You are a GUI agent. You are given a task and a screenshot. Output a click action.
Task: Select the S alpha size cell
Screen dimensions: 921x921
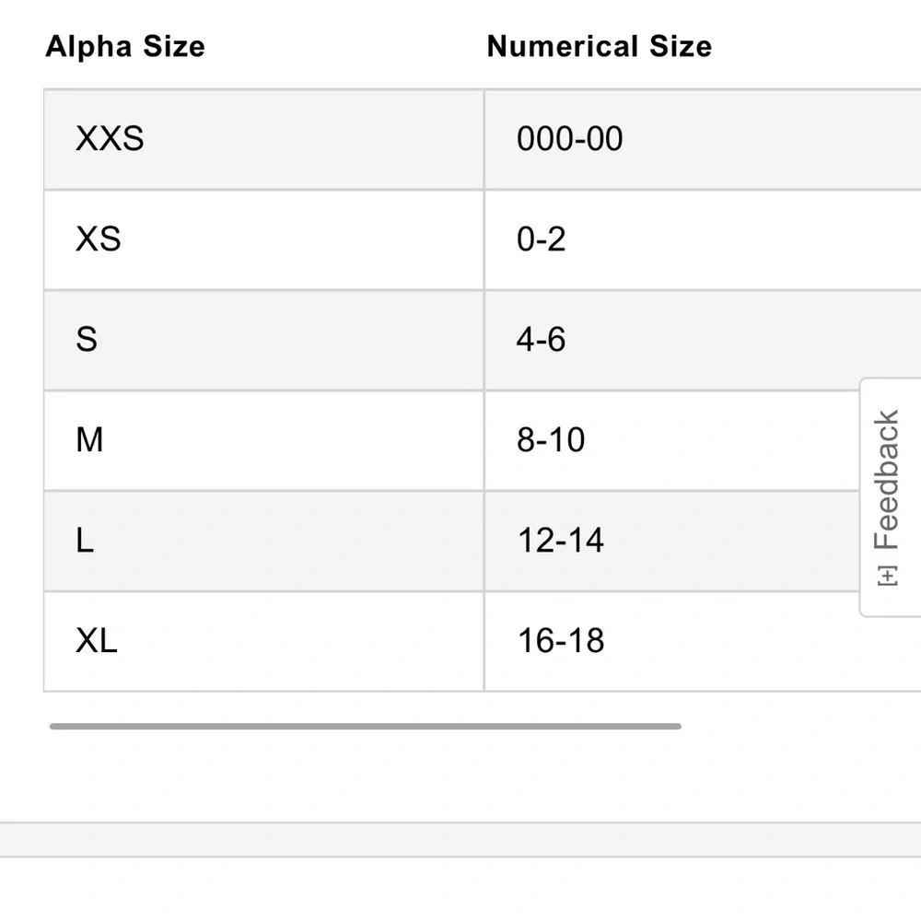pyautogui.click(x=87, y=340)
